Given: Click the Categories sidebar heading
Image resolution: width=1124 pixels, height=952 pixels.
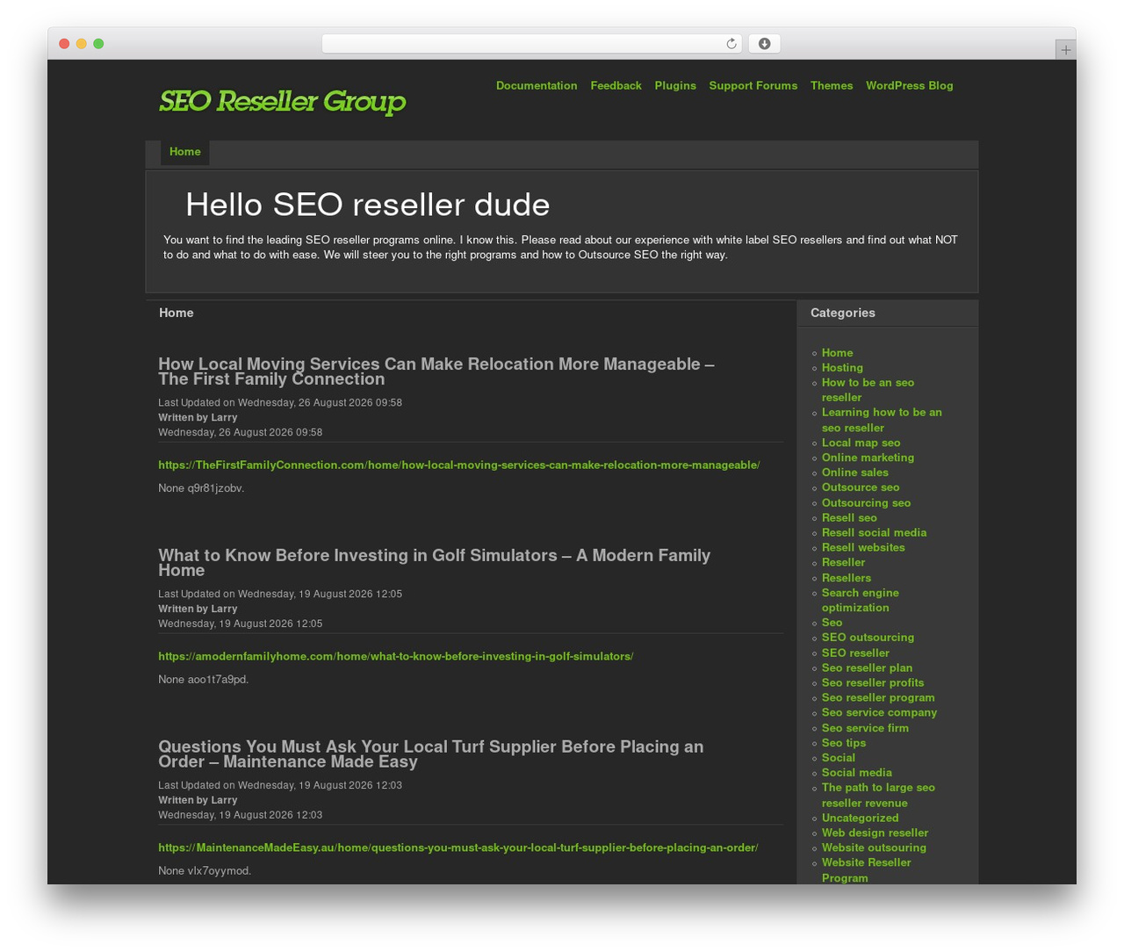Looking at the screenshot, I should click(x=843, y=313).
